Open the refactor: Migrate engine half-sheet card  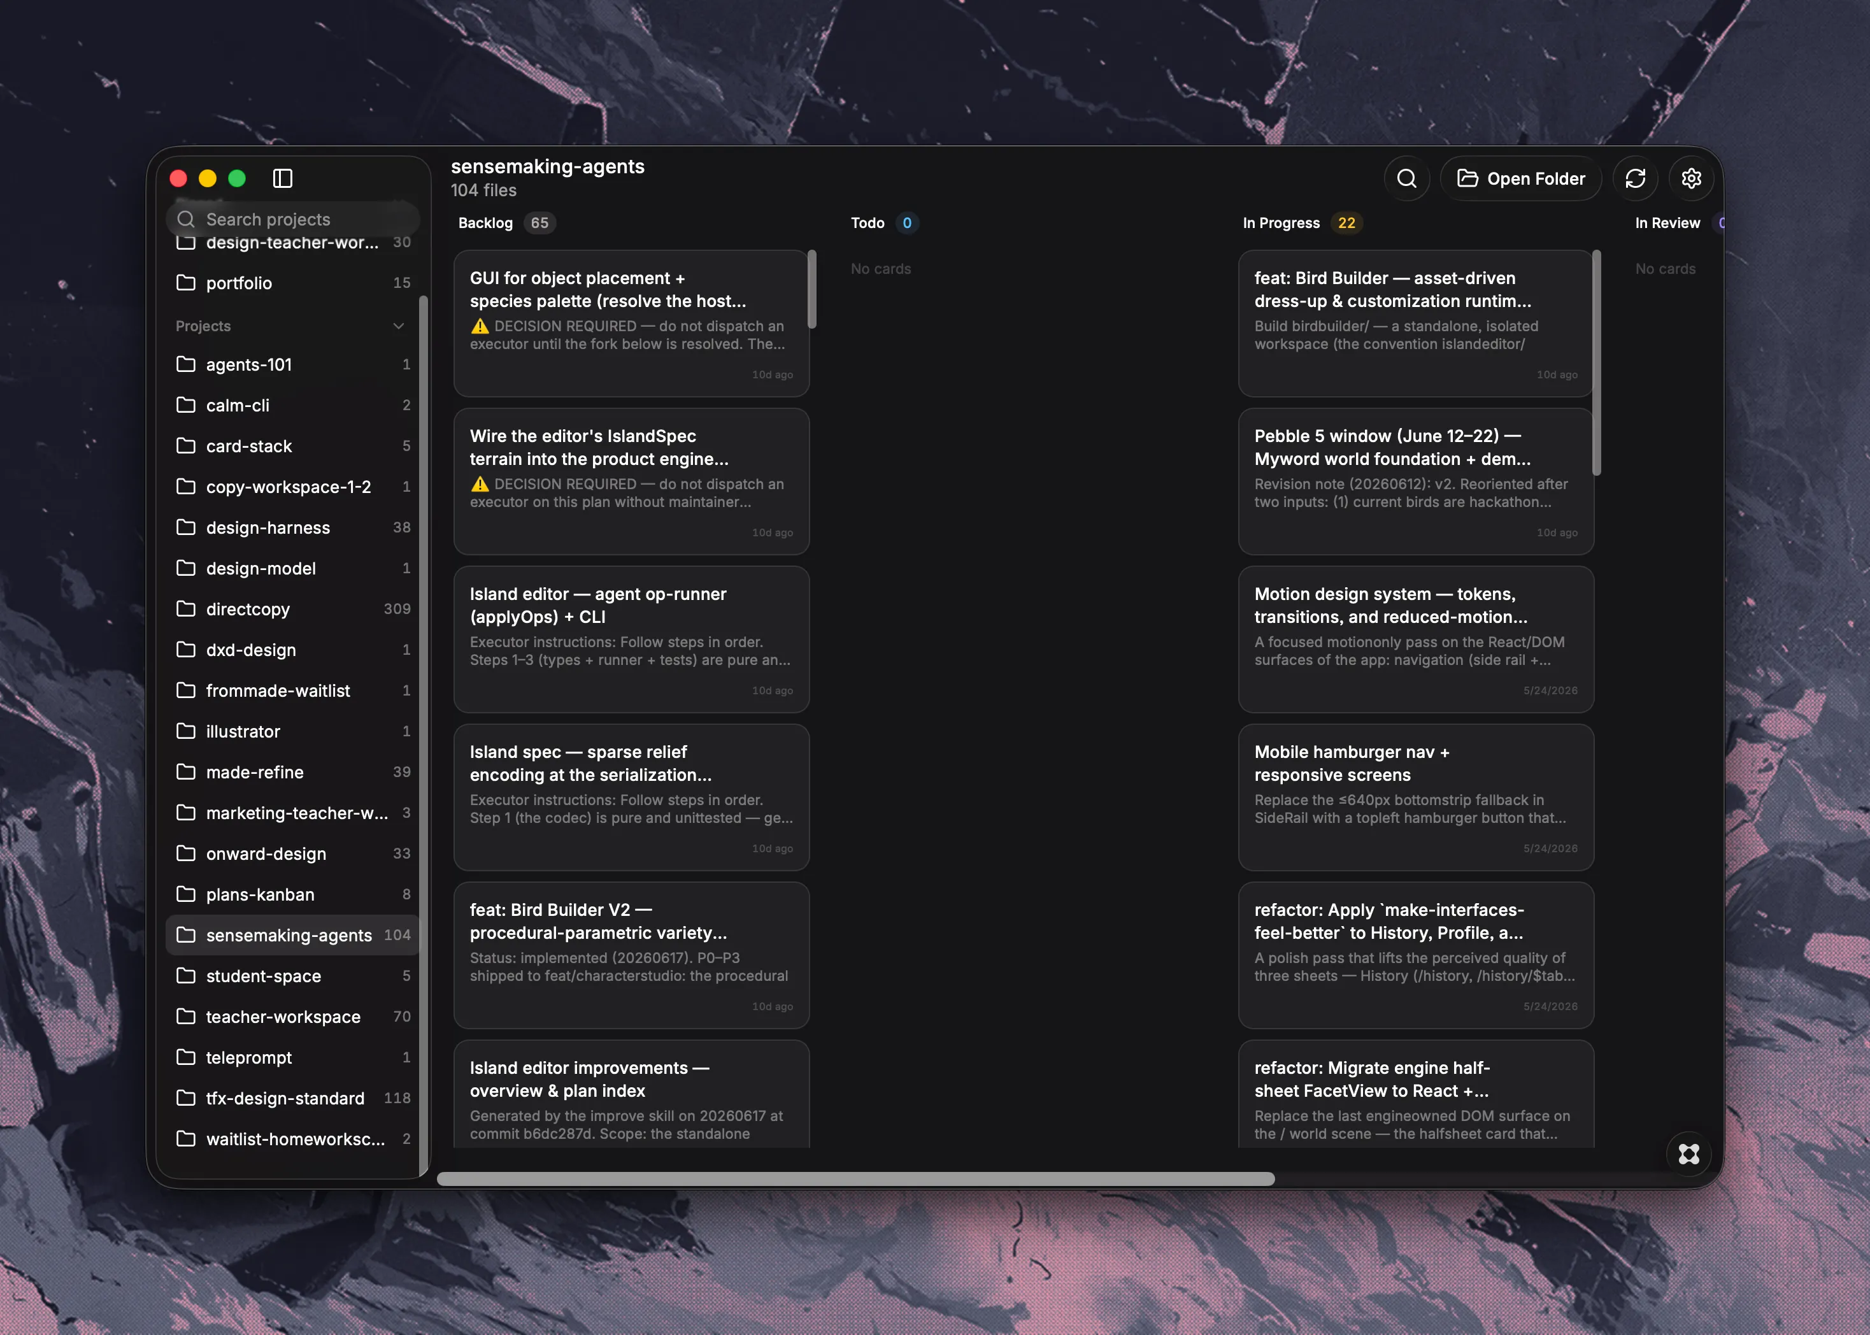pyautogui.click(x=1415, y=1095)
